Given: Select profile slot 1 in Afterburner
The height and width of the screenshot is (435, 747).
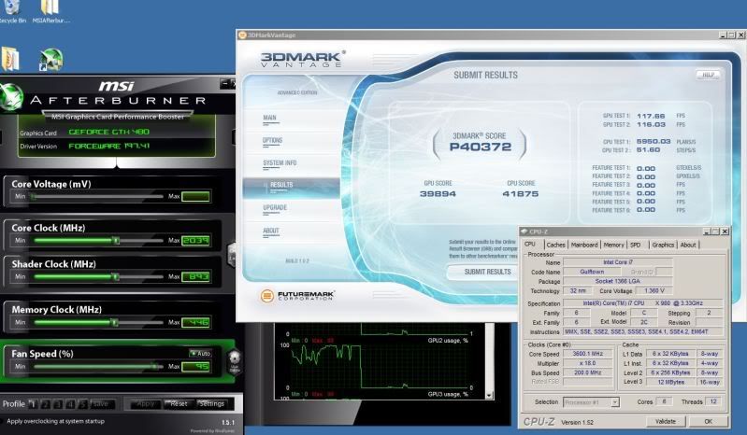Looking at the screenshot, I should point(33,403).
